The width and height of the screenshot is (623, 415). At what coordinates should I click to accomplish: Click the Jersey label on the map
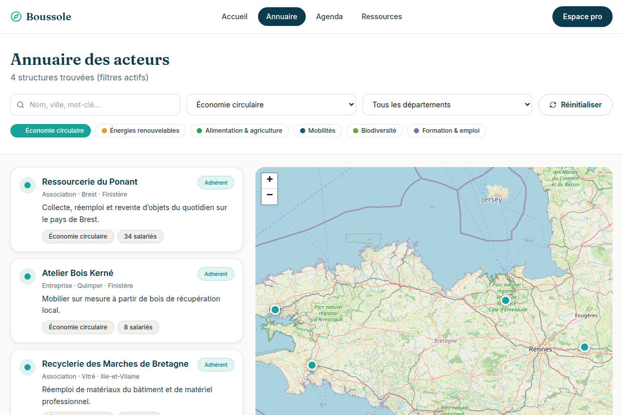(492, 200)
